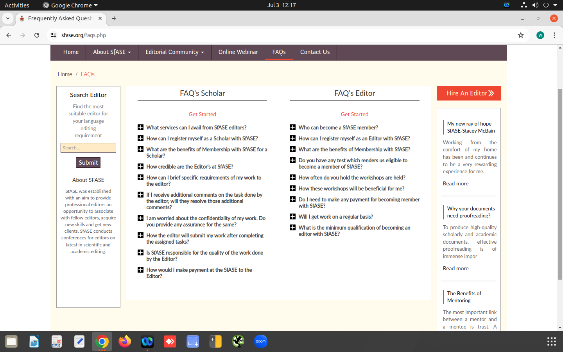This screenshot has height=352, width=563.
Task: Open Calculator from dock
Action: (x=215, y=341)
